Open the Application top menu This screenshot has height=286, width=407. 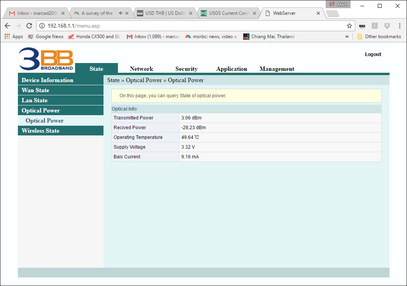tap(232, 69)
